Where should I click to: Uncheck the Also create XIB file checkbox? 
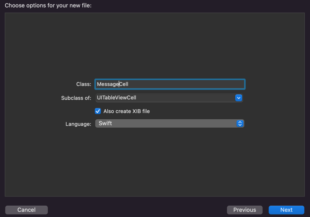[x=98, y=111]
